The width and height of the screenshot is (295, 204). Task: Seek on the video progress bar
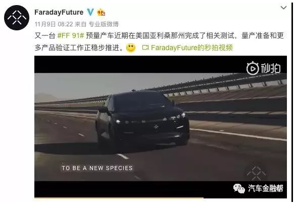tap(161, 198)
